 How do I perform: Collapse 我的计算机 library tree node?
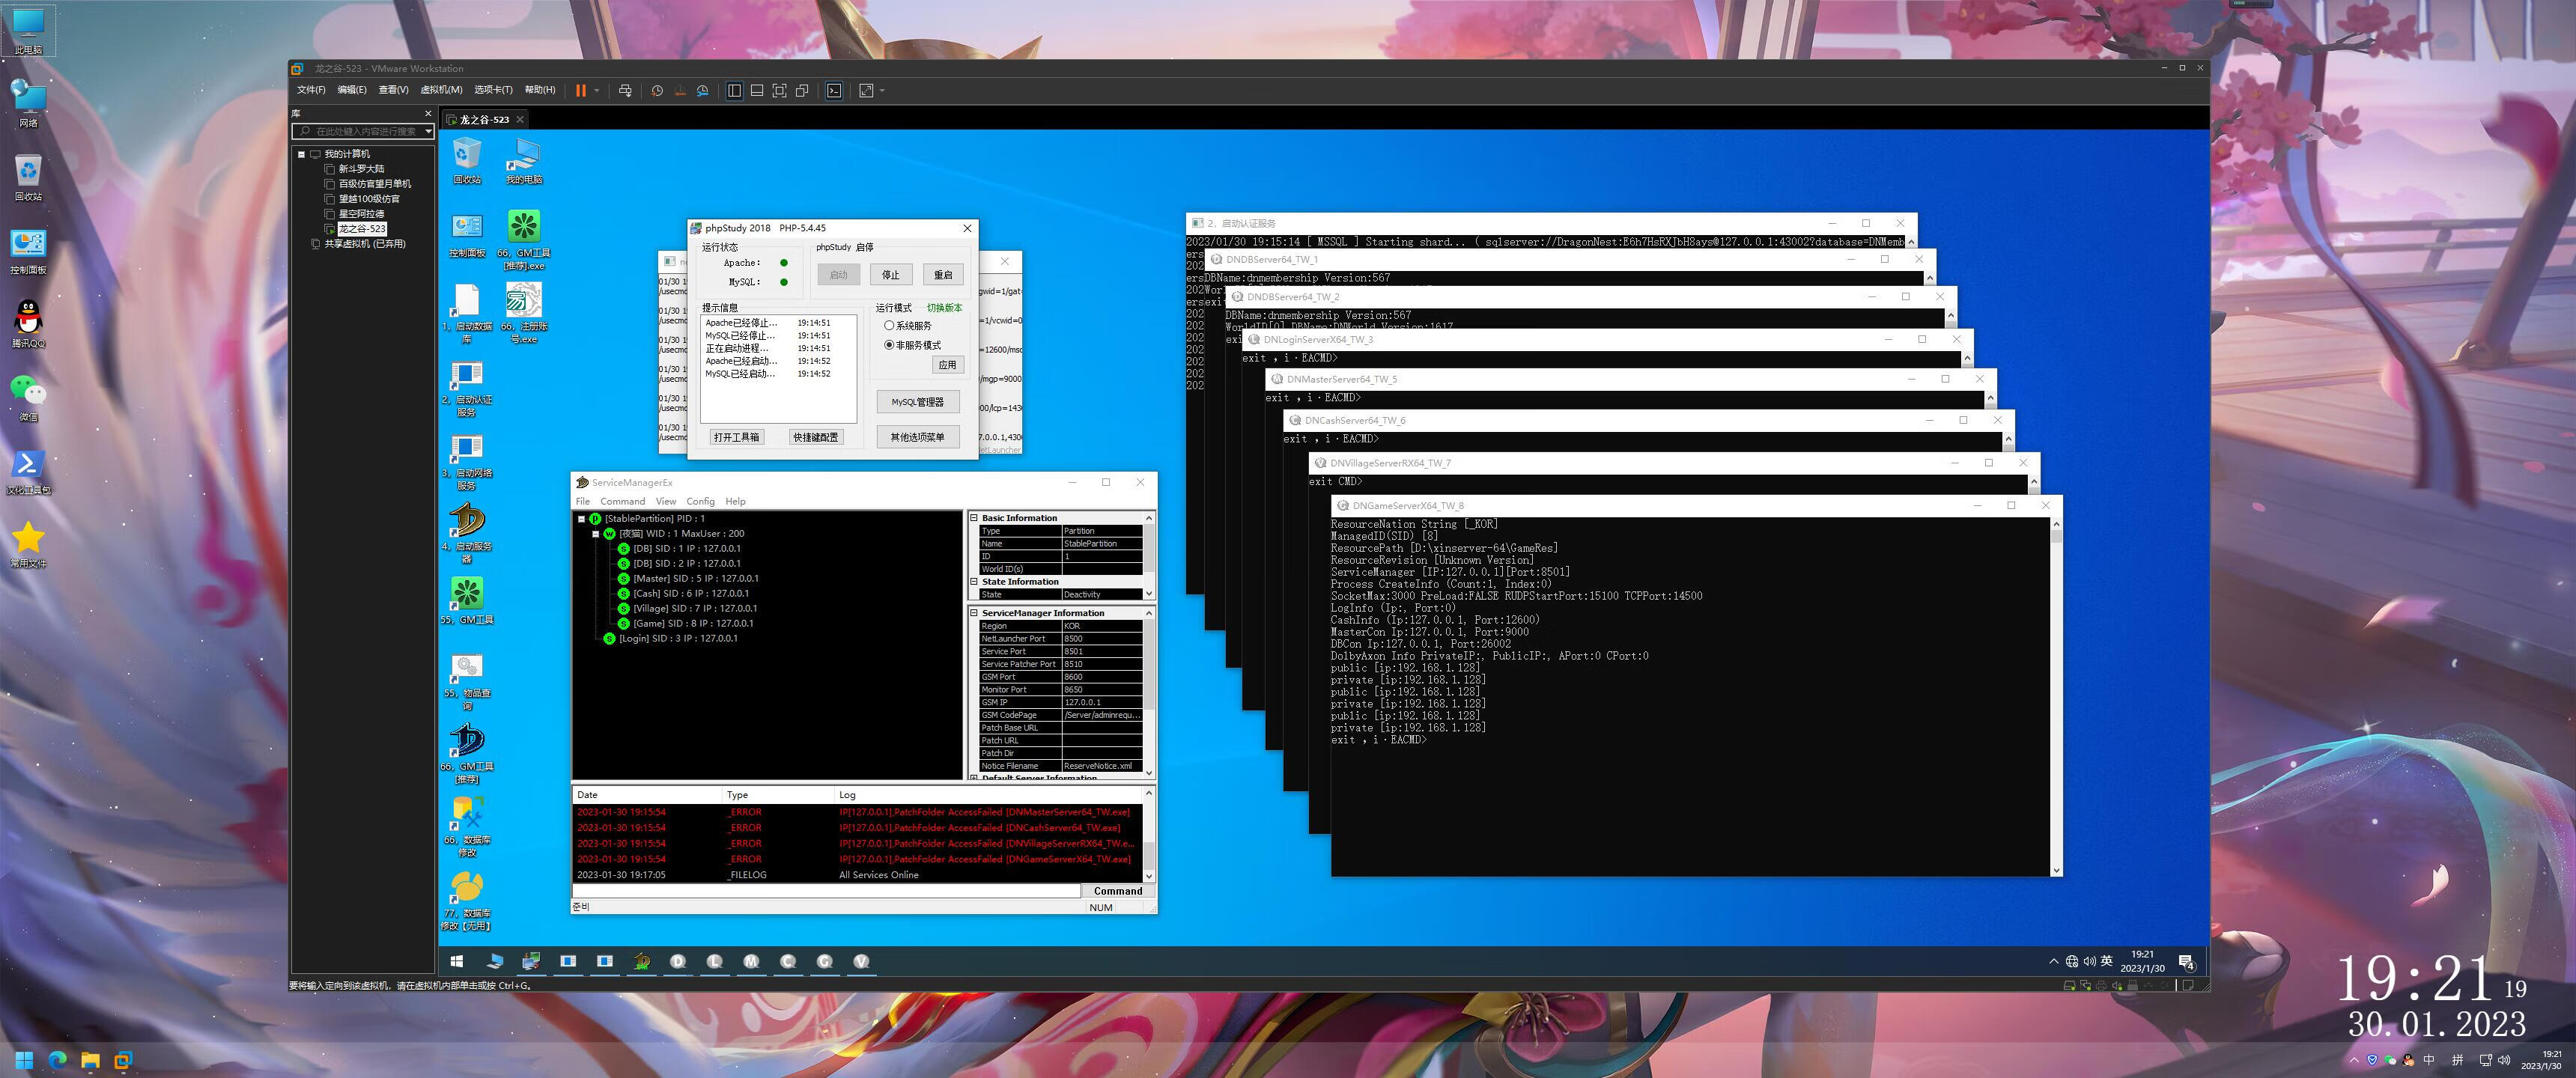pos(301,154)
